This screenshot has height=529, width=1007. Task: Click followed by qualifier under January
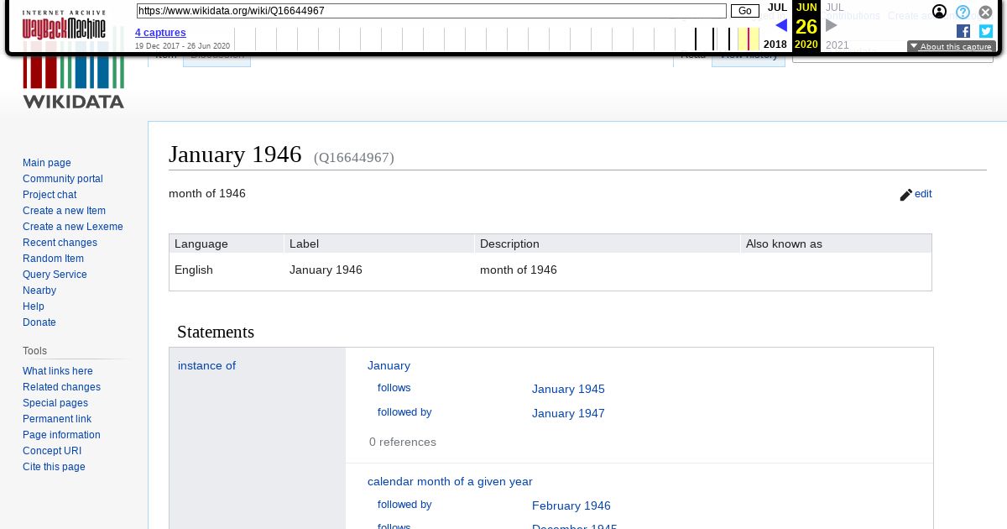[x=404, y=412]
